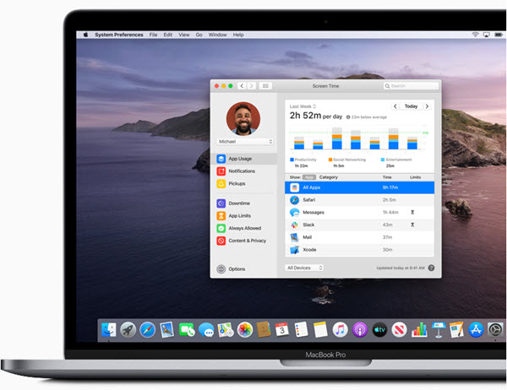Open the Edit menu
507x390 pixels.
tap(168, 35)
